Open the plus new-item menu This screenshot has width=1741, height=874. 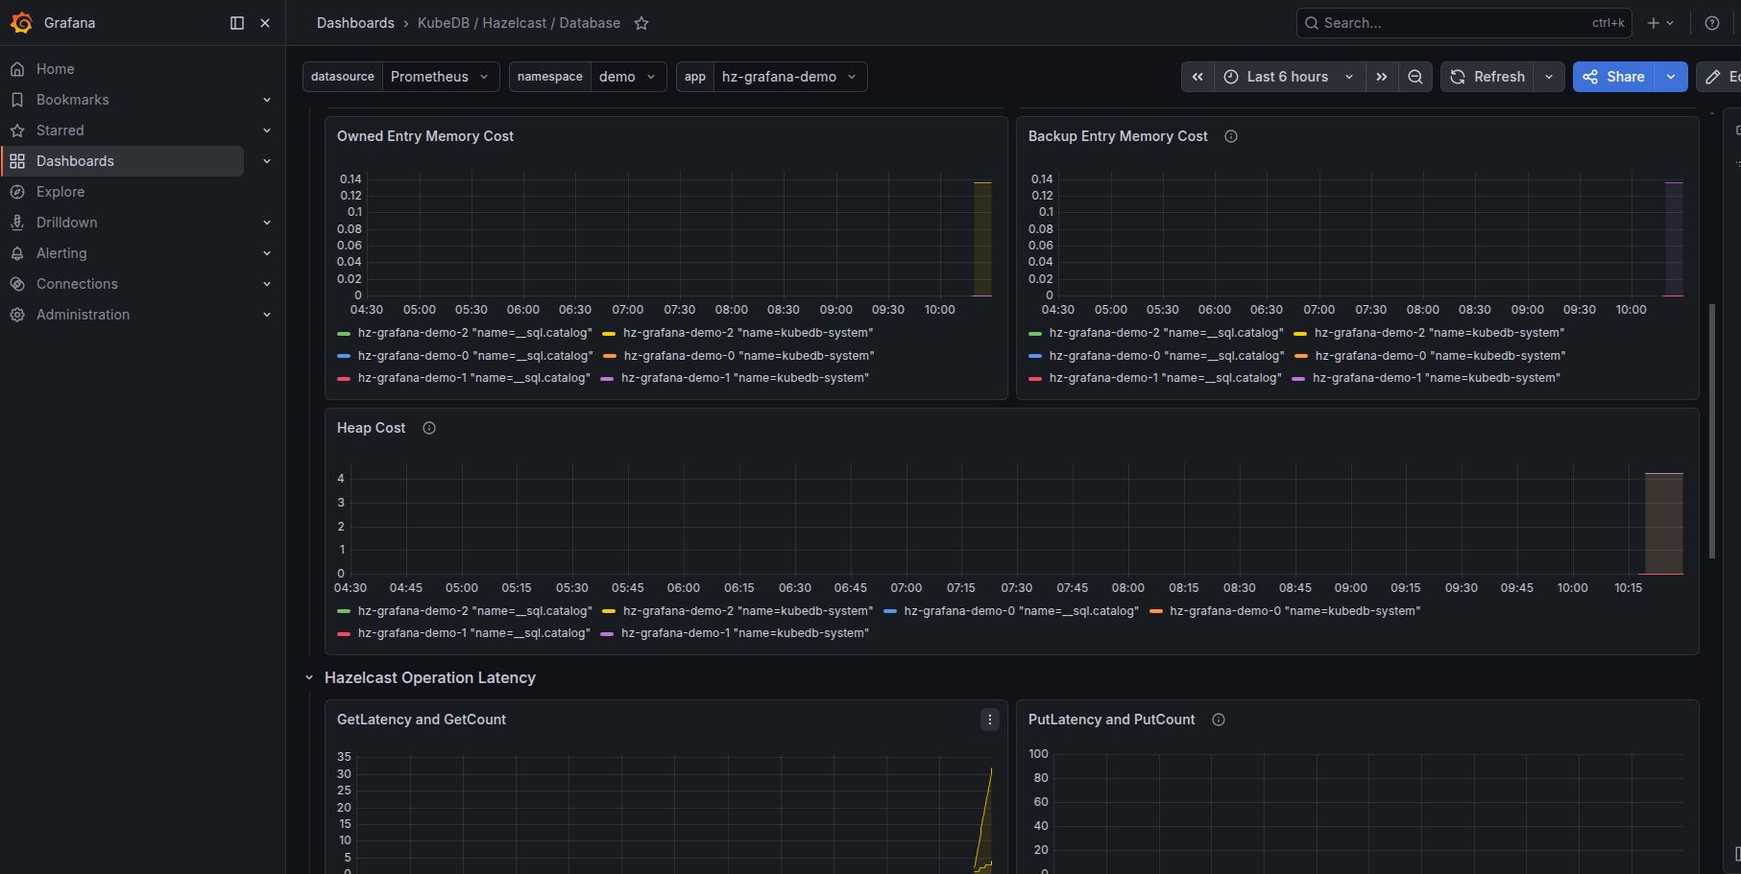coord(1660,23)
